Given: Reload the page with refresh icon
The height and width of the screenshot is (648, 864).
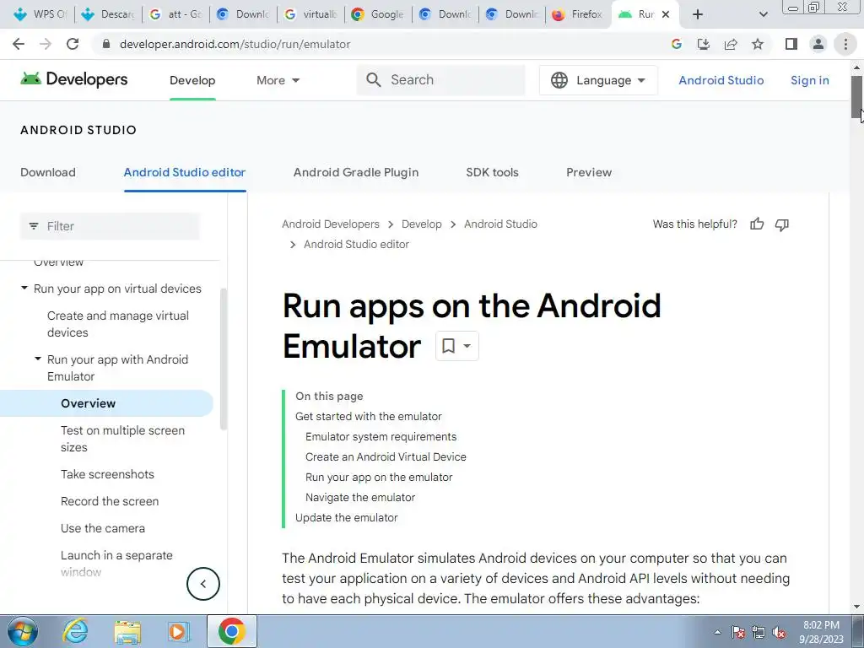Looking at the screenshot, I should (73, 44).
